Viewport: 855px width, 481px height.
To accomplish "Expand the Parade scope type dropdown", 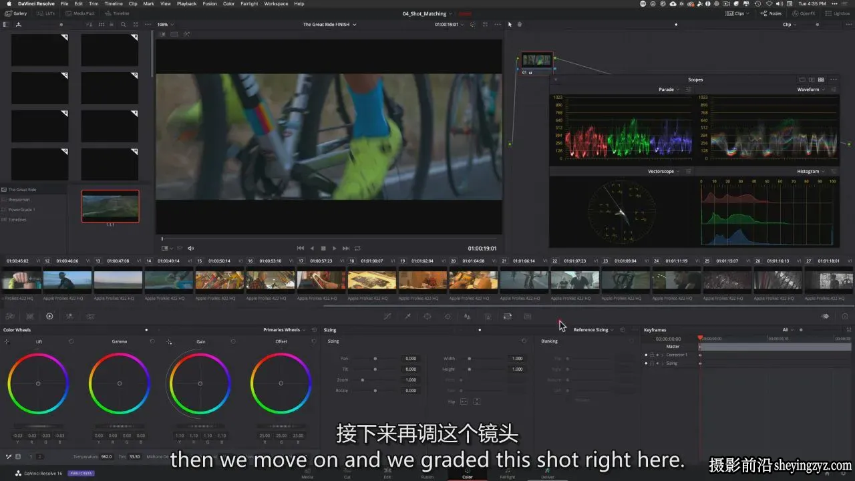I will [x=668, y=90].
